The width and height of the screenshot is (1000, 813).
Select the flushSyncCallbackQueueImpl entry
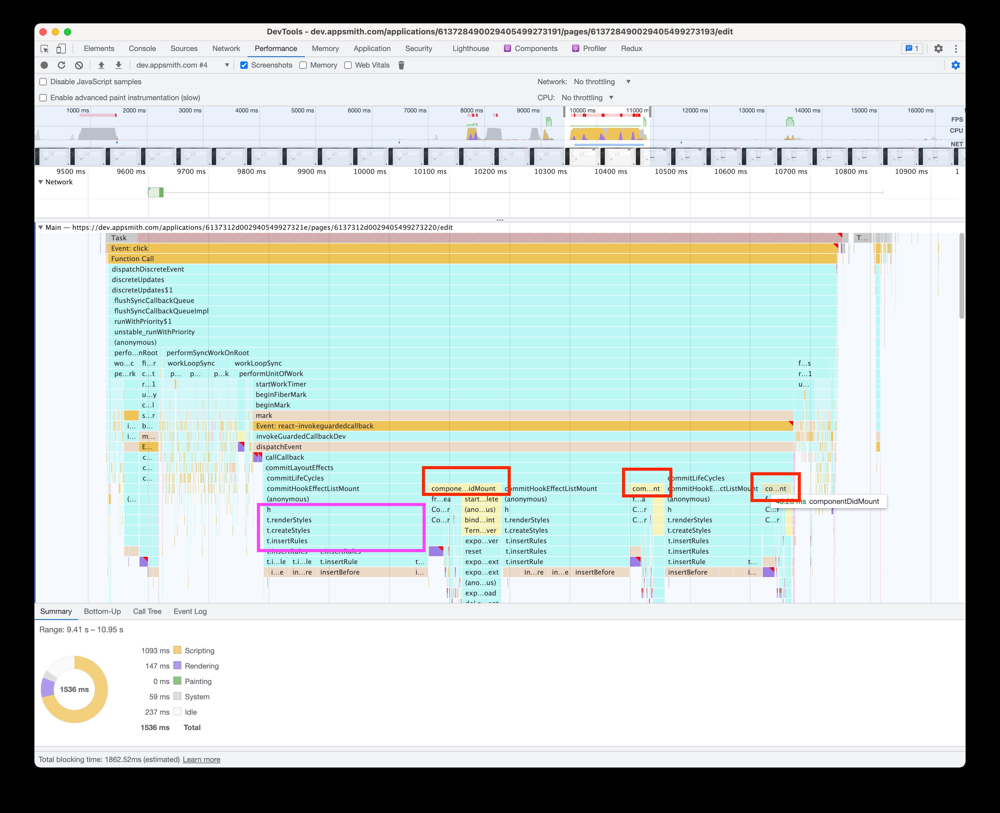point(474,311)
